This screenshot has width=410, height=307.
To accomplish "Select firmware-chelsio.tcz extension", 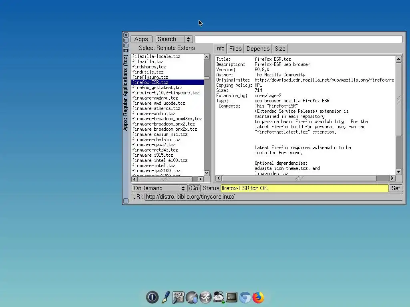I will point(167,140).
